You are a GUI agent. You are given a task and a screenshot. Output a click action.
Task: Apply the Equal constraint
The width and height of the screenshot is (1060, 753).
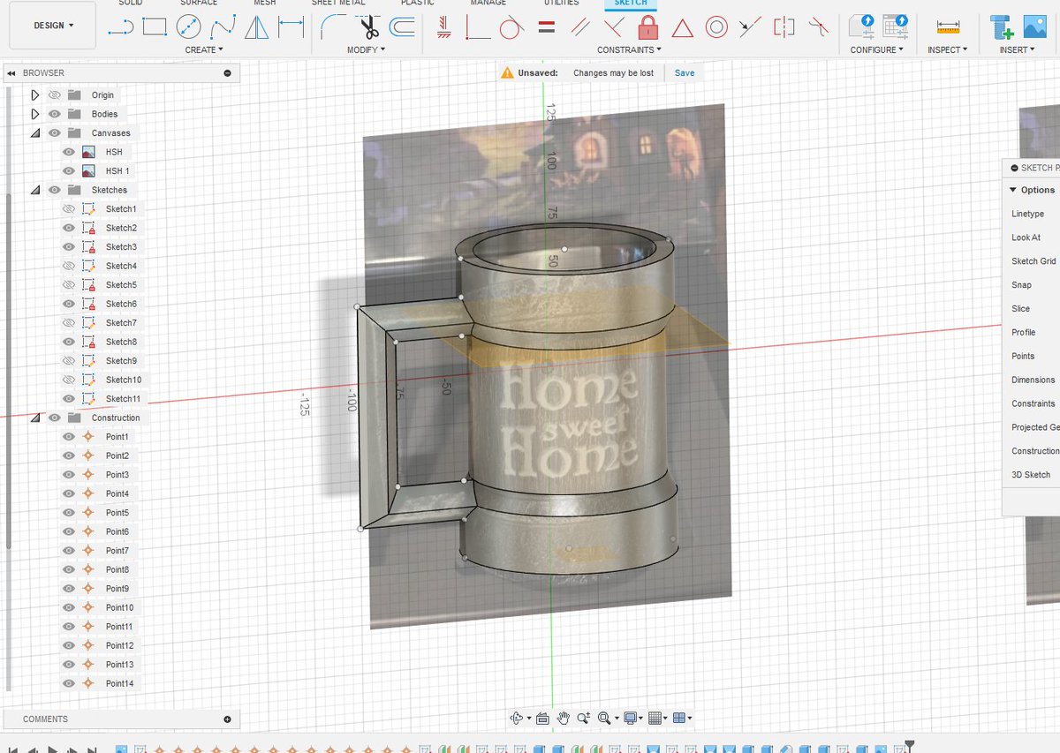[x=547, y=27]
